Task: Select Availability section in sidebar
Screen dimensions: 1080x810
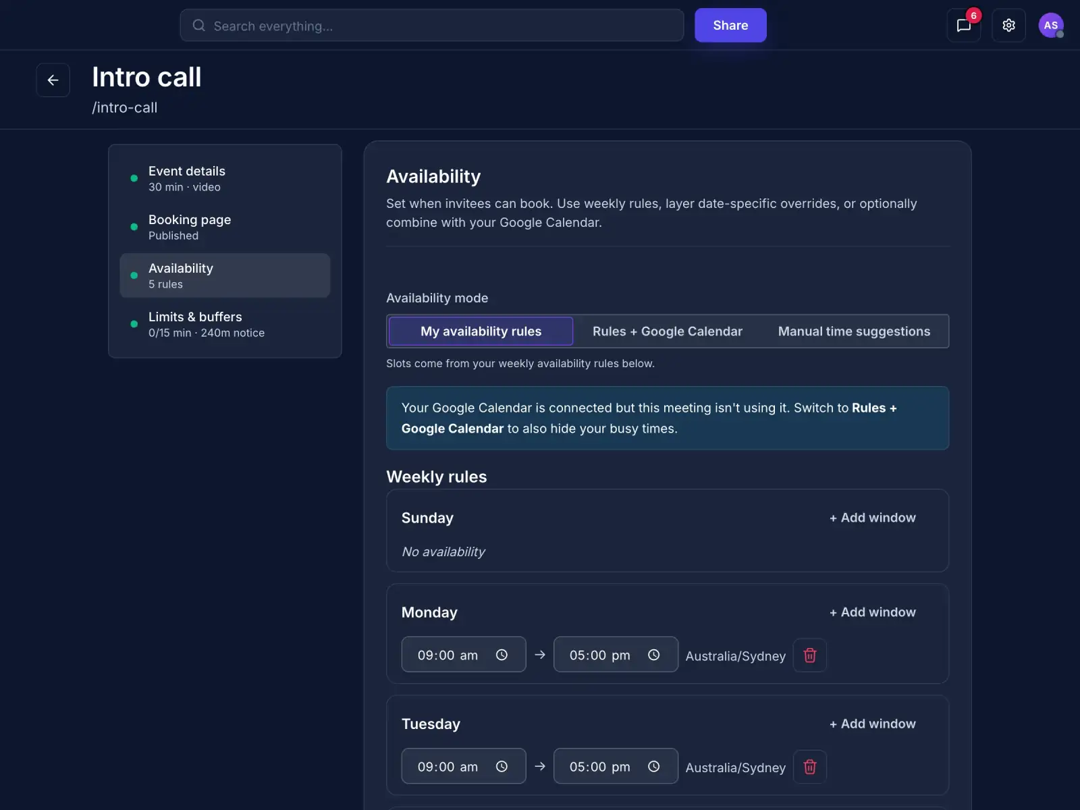Action: pyautogui.click(x=225, y=275)
